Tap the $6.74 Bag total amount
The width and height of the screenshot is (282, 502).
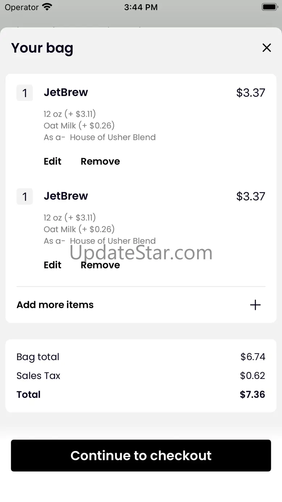[253, 357]
